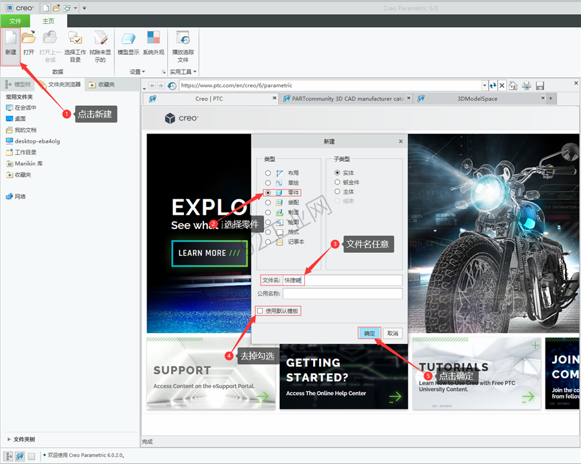Open the GETTING STARTED? help card
Image resolution: width=581 pixels, height=464 pixels.
(343, 377)
